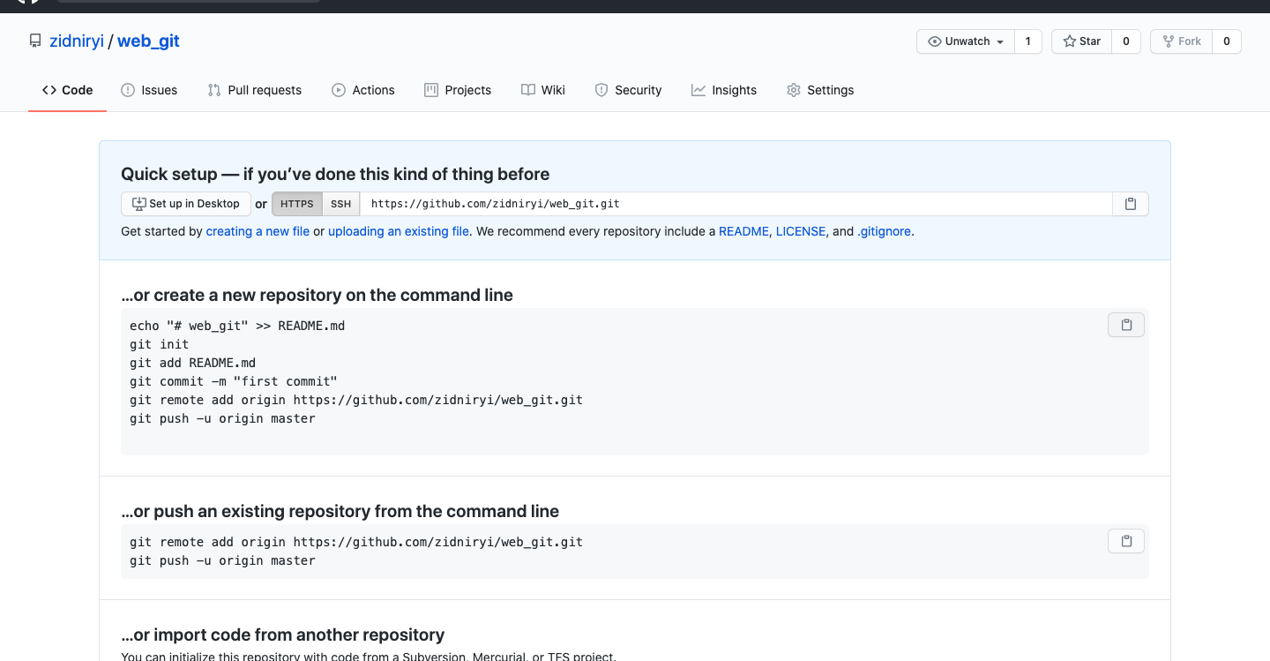Copy the push existing repository commands

pos(1125,541)
